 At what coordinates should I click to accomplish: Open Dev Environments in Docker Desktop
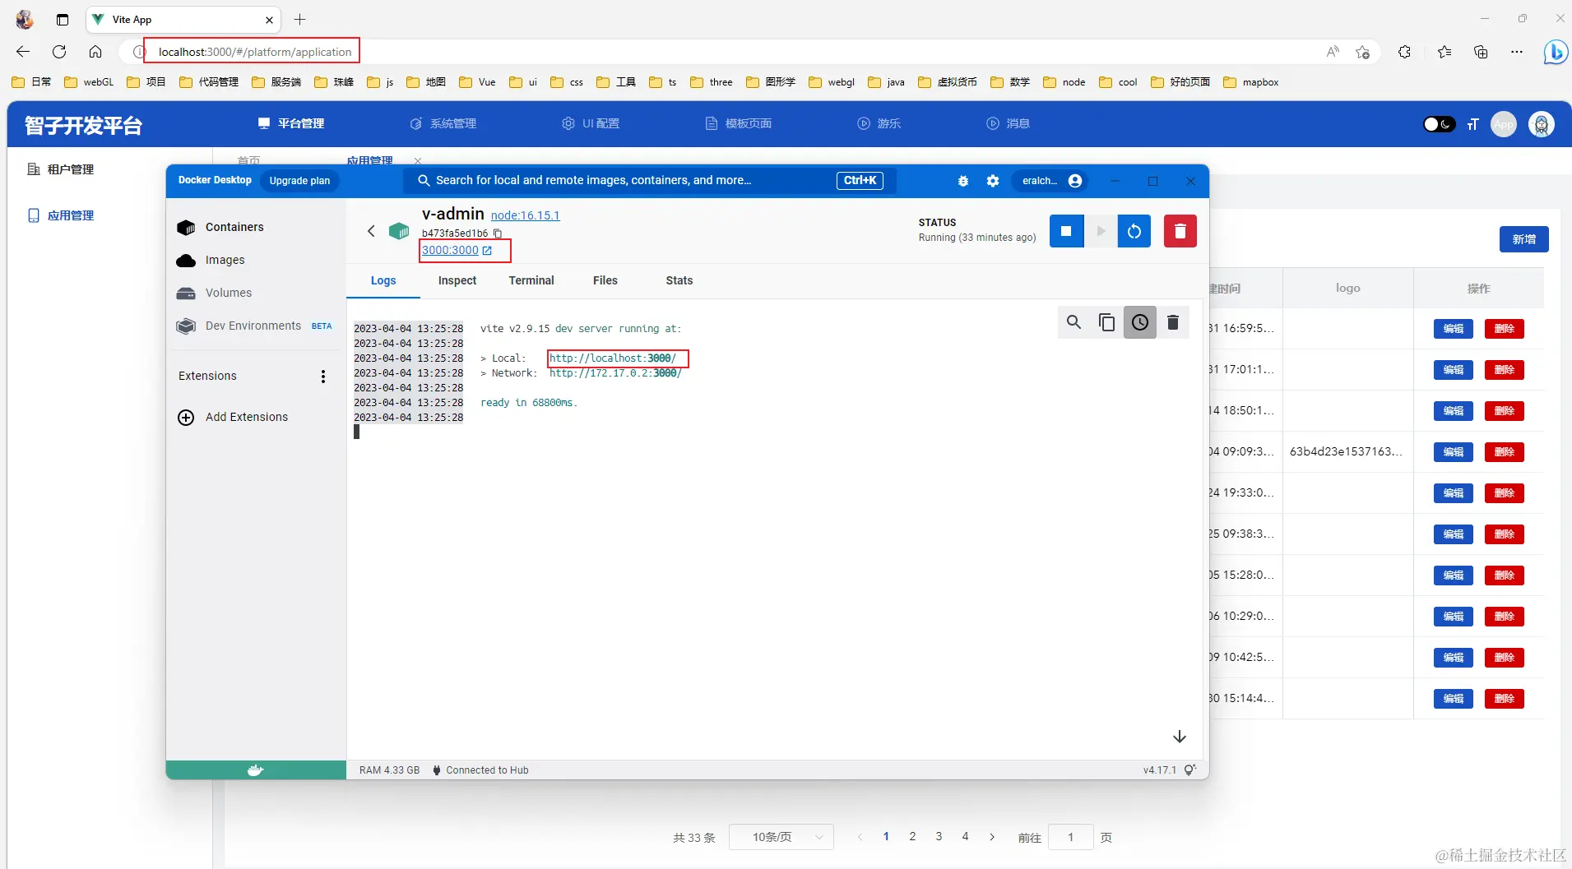pos(254,326)
